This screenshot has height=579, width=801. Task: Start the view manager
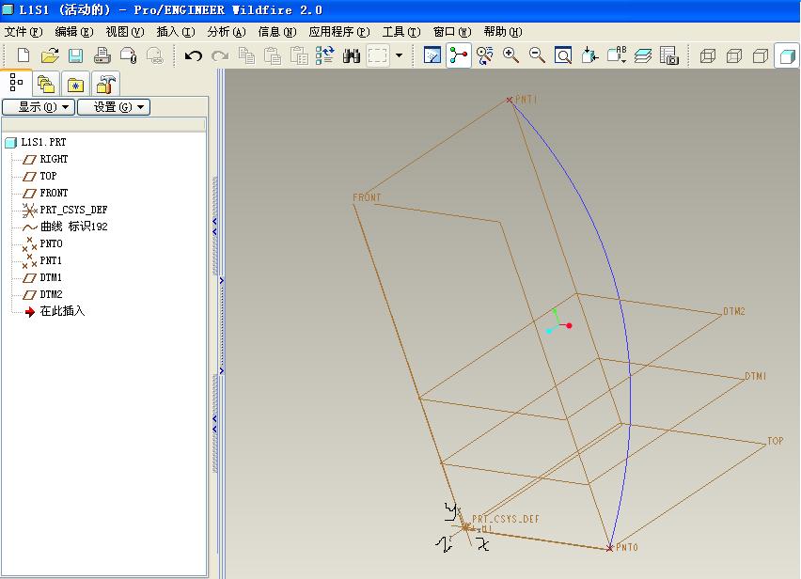point(669,55)
